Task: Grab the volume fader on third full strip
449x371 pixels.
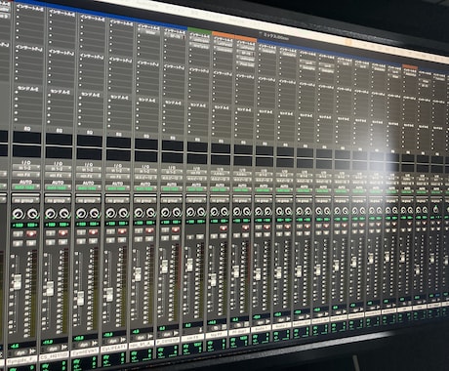Action: point(80,298)
